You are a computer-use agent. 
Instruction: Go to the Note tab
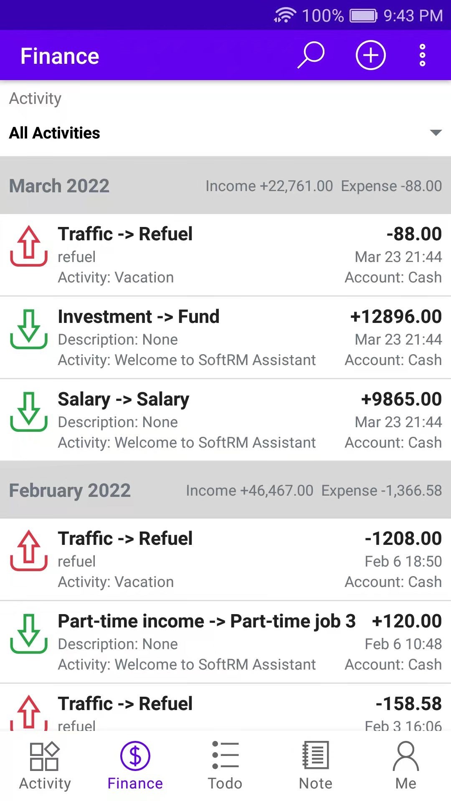point(316,765)
